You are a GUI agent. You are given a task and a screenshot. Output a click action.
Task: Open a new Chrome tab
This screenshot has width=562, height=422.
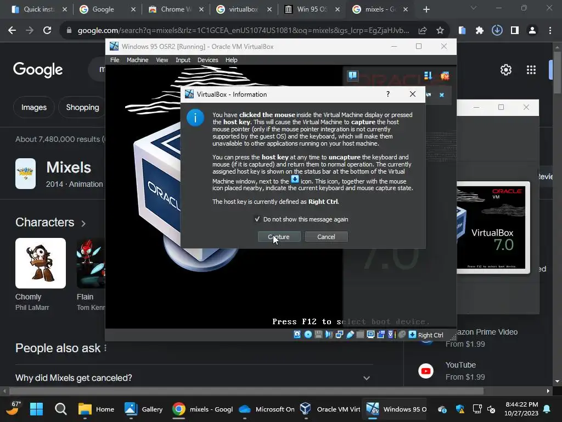coord(426,9)
